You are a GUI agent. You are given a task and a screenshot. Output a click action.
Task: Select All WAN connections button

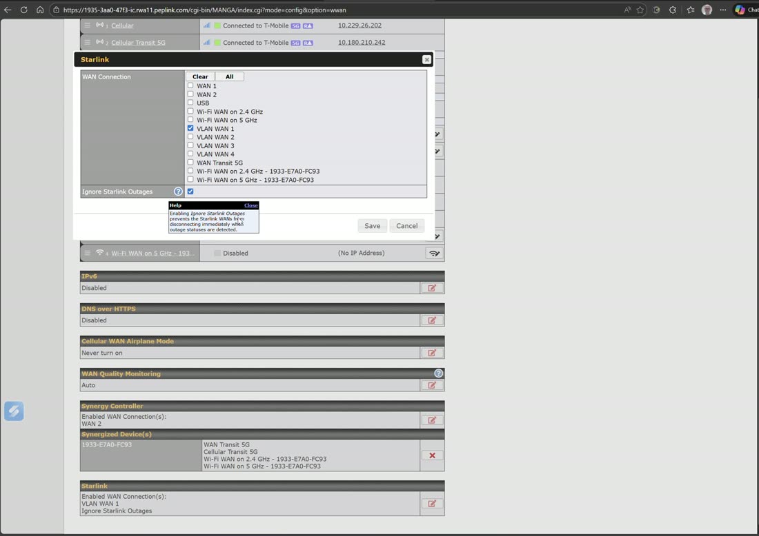click(x=230, y=76)
